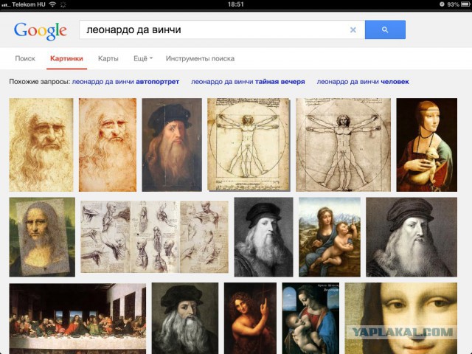Viewport: 472px width, 354px height.
Task: Open first red chalk self-portrait thumbnail
Action: [41, 145]
